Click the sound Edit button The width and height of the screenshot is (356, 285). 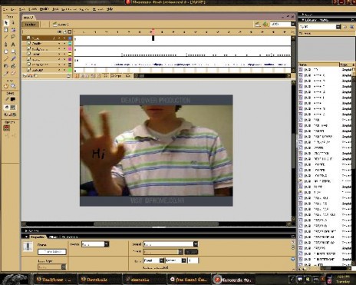[191, 252]
